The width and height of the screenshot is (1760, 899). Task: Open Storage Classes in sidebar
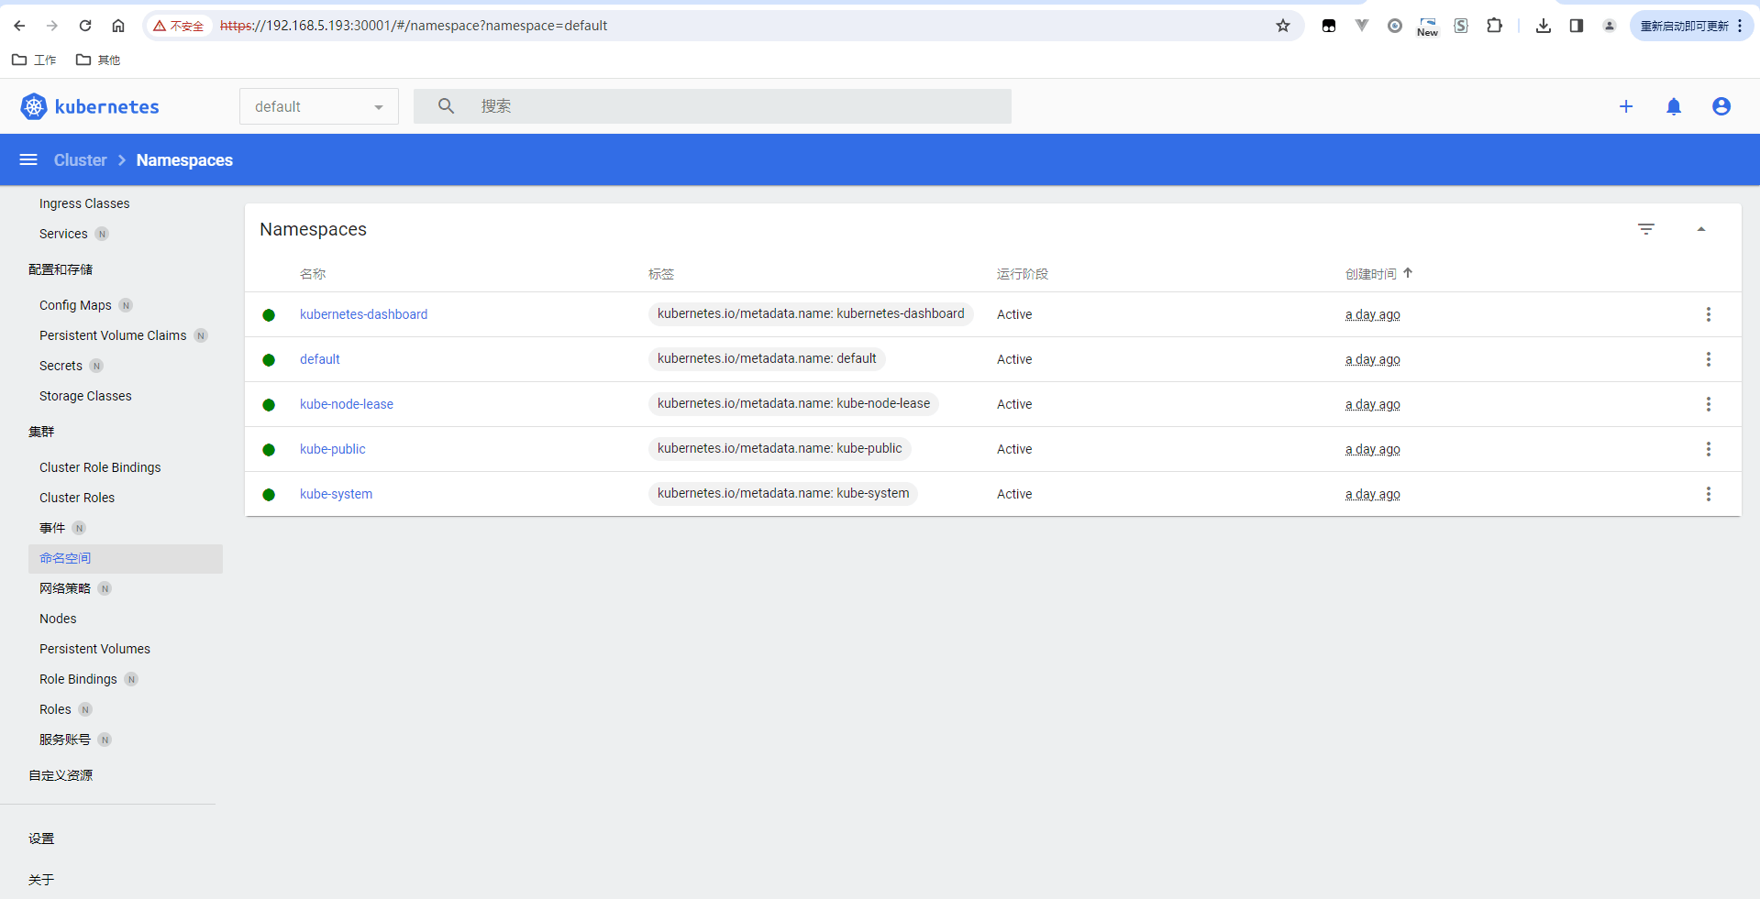click(x=85, y=396)
